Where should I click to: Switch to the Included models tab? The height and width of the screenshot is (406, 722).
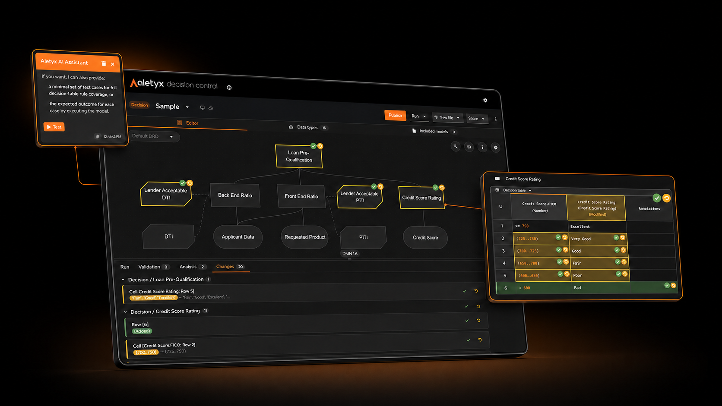(x=434, y=131)
